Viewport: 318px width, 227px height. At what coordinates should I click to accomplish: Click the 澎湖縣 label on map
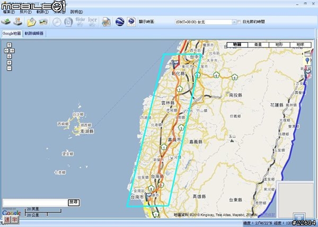[x=87, y=131]
